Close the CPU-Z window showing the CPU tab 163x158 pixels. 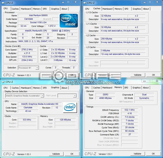click(76, 2)
